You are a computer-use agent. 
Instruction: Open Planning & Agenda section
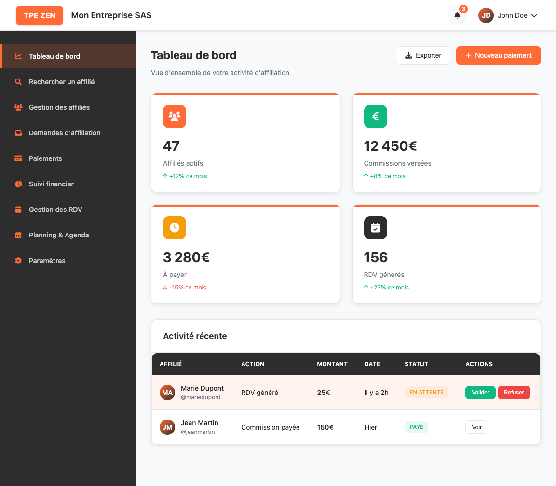tap(59, 235)
